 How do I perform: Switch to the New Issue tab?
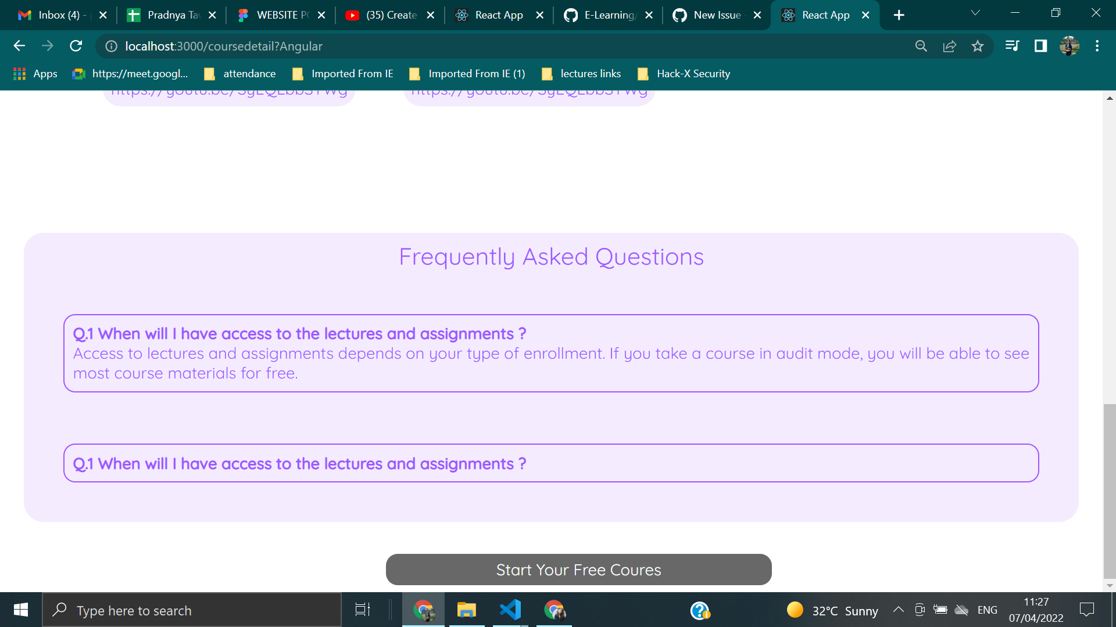click(716, 15)
